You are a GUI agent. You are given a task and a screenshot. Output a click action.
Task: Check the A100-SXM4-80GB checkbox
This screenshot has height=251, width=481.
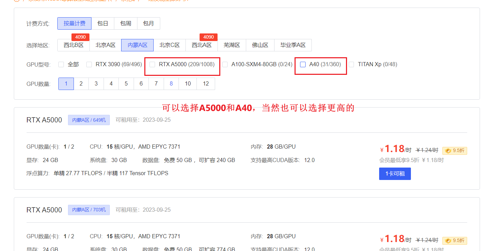[x=225, y=64]
